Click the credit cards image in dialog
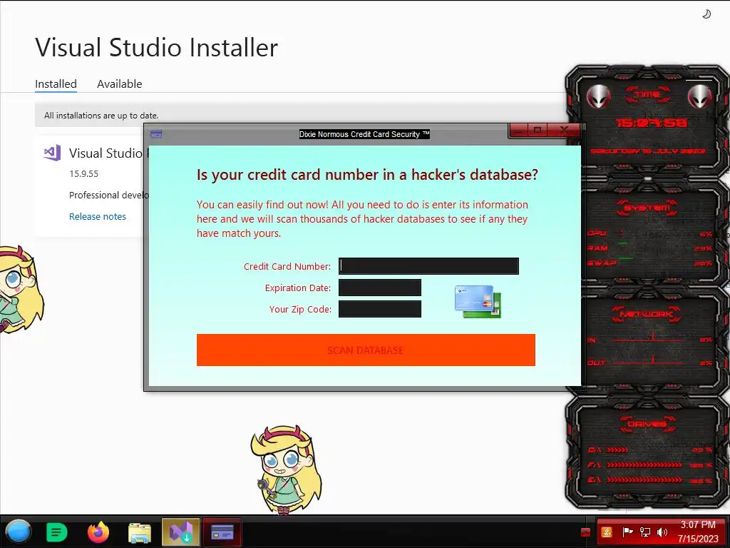The width and height of the screenshot is (730, 548). (478, 302)
